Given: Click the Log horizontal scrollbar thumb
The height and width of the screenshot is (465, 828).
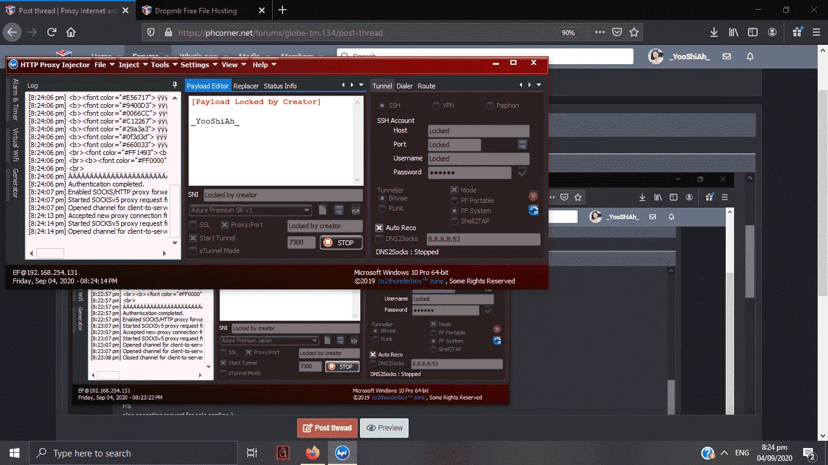Looking at the screenshot, I should pyautogui.click(x=51, y=253).
